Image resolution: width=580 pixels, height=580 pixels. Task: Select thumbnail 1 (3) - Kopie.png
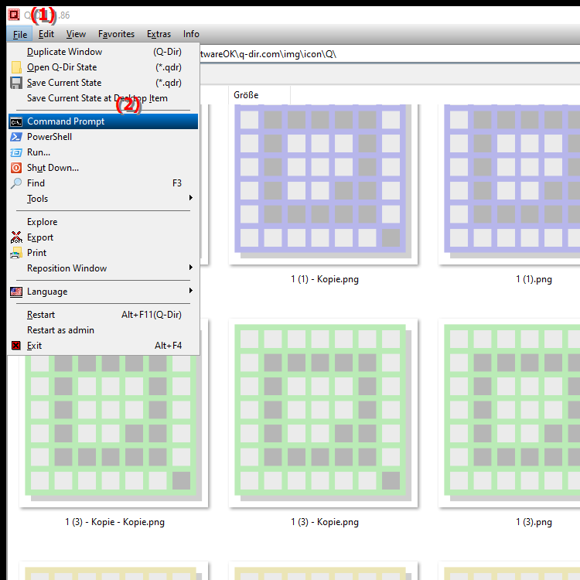pos(323,413)
